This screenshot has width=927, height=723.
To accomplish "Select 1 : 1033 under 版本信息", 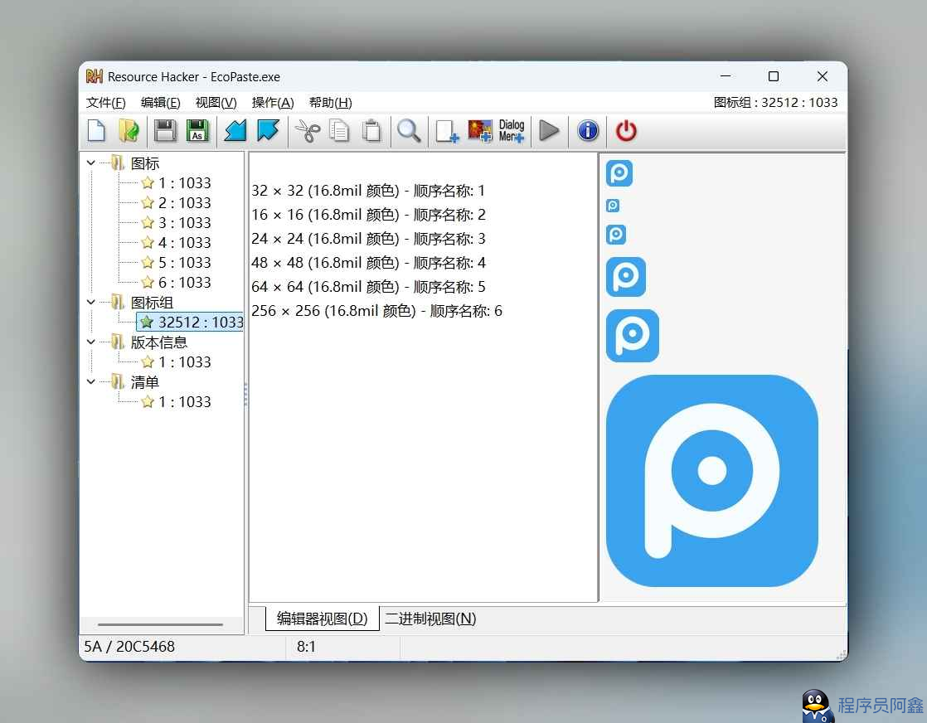I will pos(184,361).
